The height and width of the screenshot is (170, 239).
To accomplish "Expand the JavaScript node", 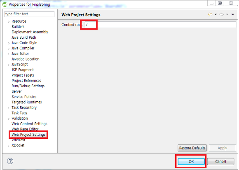I will point(9,65).
